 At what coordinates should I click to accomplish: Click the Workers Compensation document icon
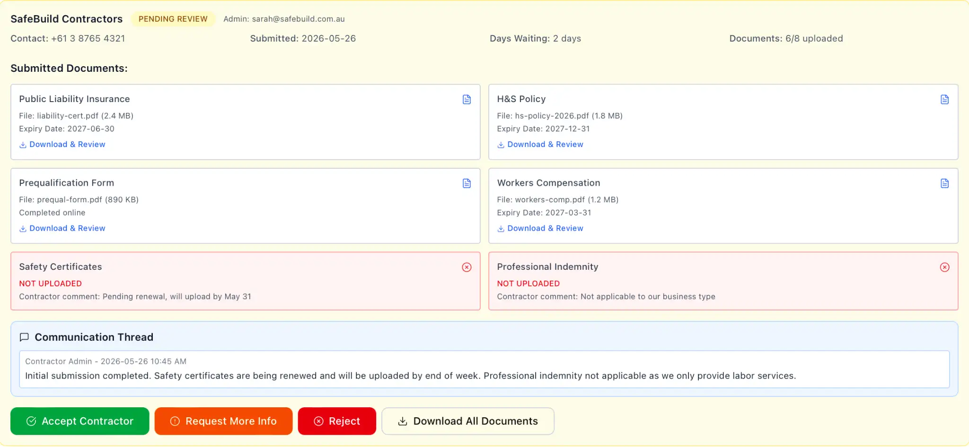coord(944,183)
